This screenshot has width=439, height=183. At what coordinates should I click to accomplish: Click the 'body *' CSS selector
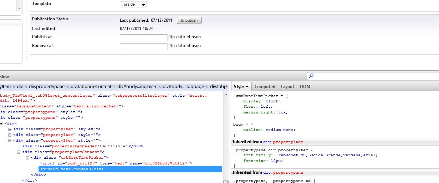tap(241, 124)
